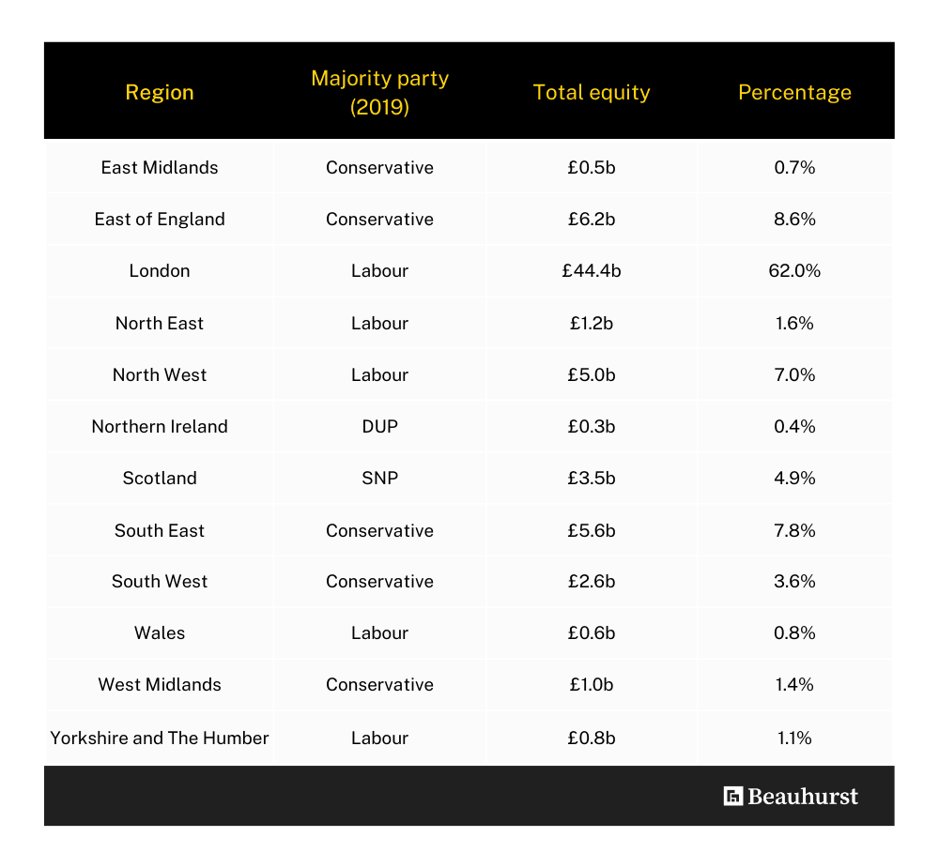939x868 pixels.
Task: Select the Majority party (2019) header
Action: (x=379, y=92)
